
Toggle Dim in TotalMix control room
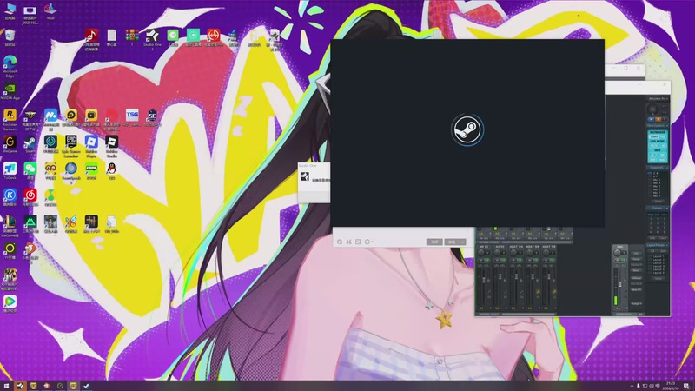[x=637, y=253]
